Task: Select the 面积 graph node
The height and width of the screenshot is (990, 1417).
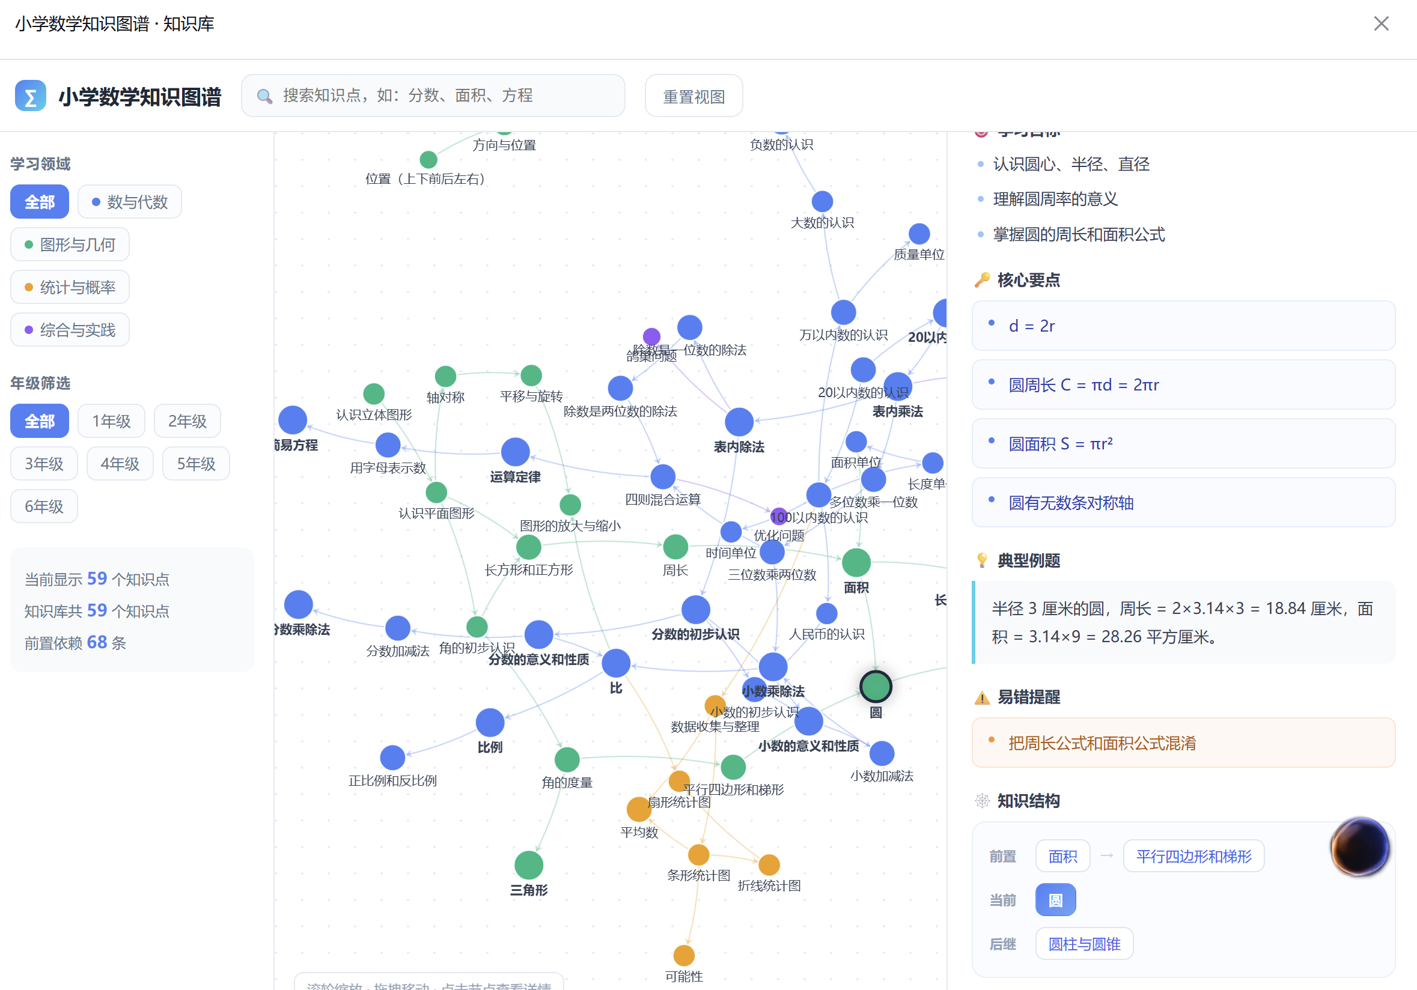Action: point(856,562)
